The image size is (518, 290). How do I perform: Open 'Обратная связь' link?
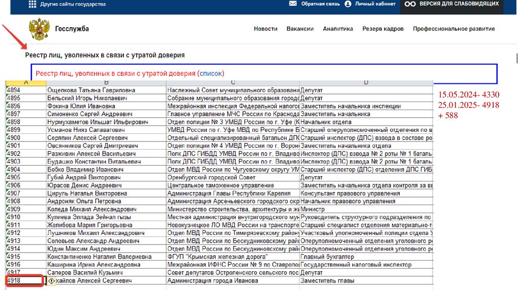(320, 4)
